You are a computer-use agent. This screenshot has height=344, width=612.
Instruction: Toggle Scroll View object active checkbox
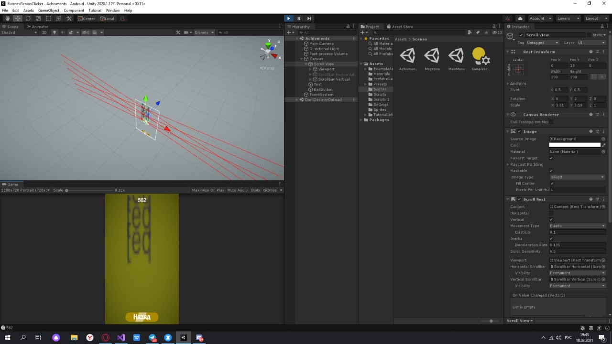click(x=521, y=35)
